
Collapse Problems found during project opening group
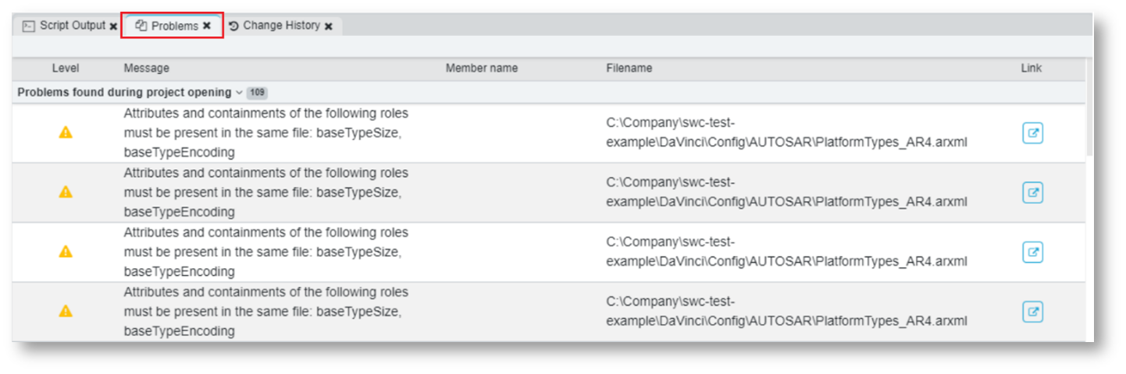click(x=239, y=93)
